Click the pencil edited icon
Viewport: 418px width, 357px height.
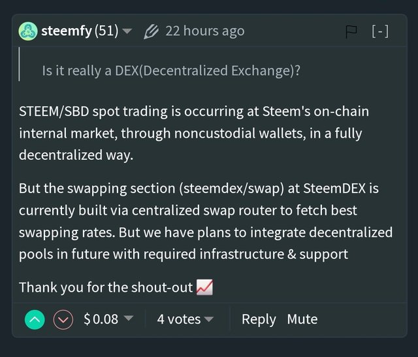(x=151, y=31)
